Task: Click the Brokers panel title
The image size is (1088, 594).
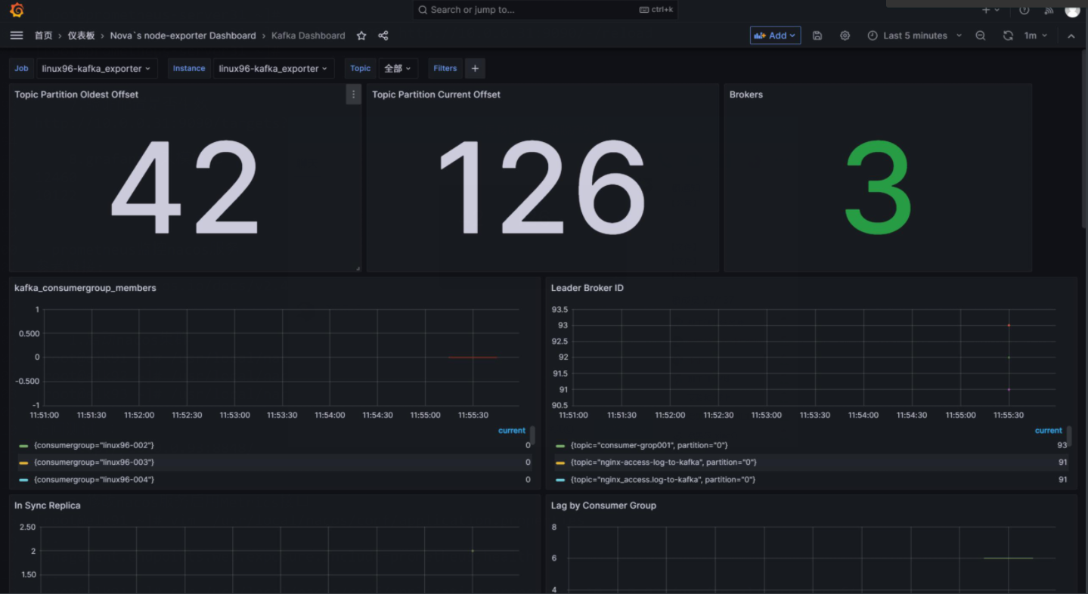Action: coord(746,94)
